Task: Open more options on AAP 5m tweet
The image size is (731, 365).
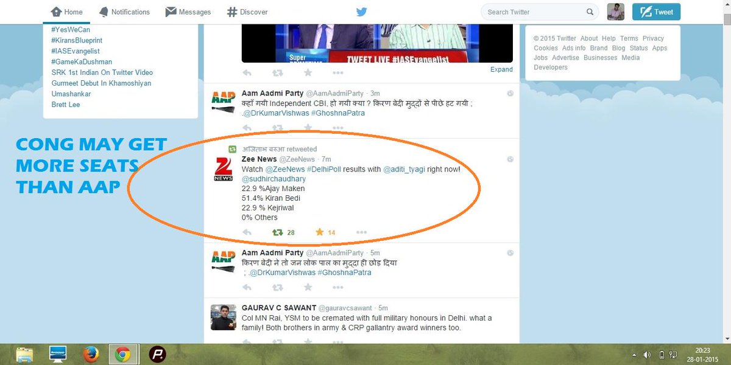Action: tap(338, 287)
